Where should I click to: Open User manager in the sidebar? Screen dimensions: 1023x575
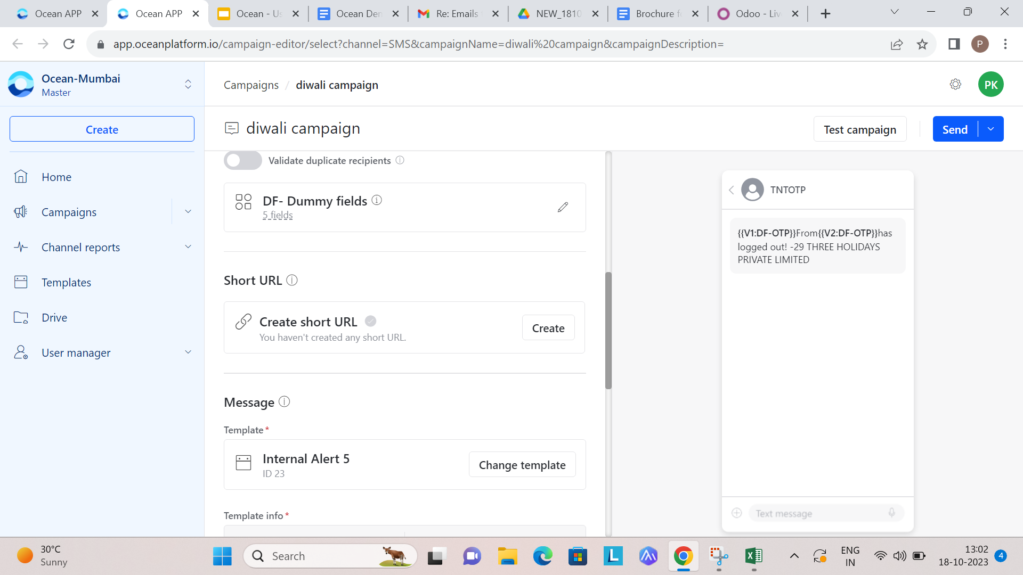point(76,352)
